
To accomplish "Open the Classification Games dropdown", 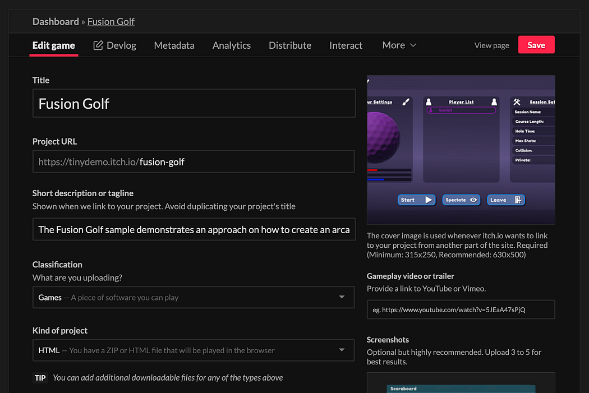I will (x=194, y=297).
